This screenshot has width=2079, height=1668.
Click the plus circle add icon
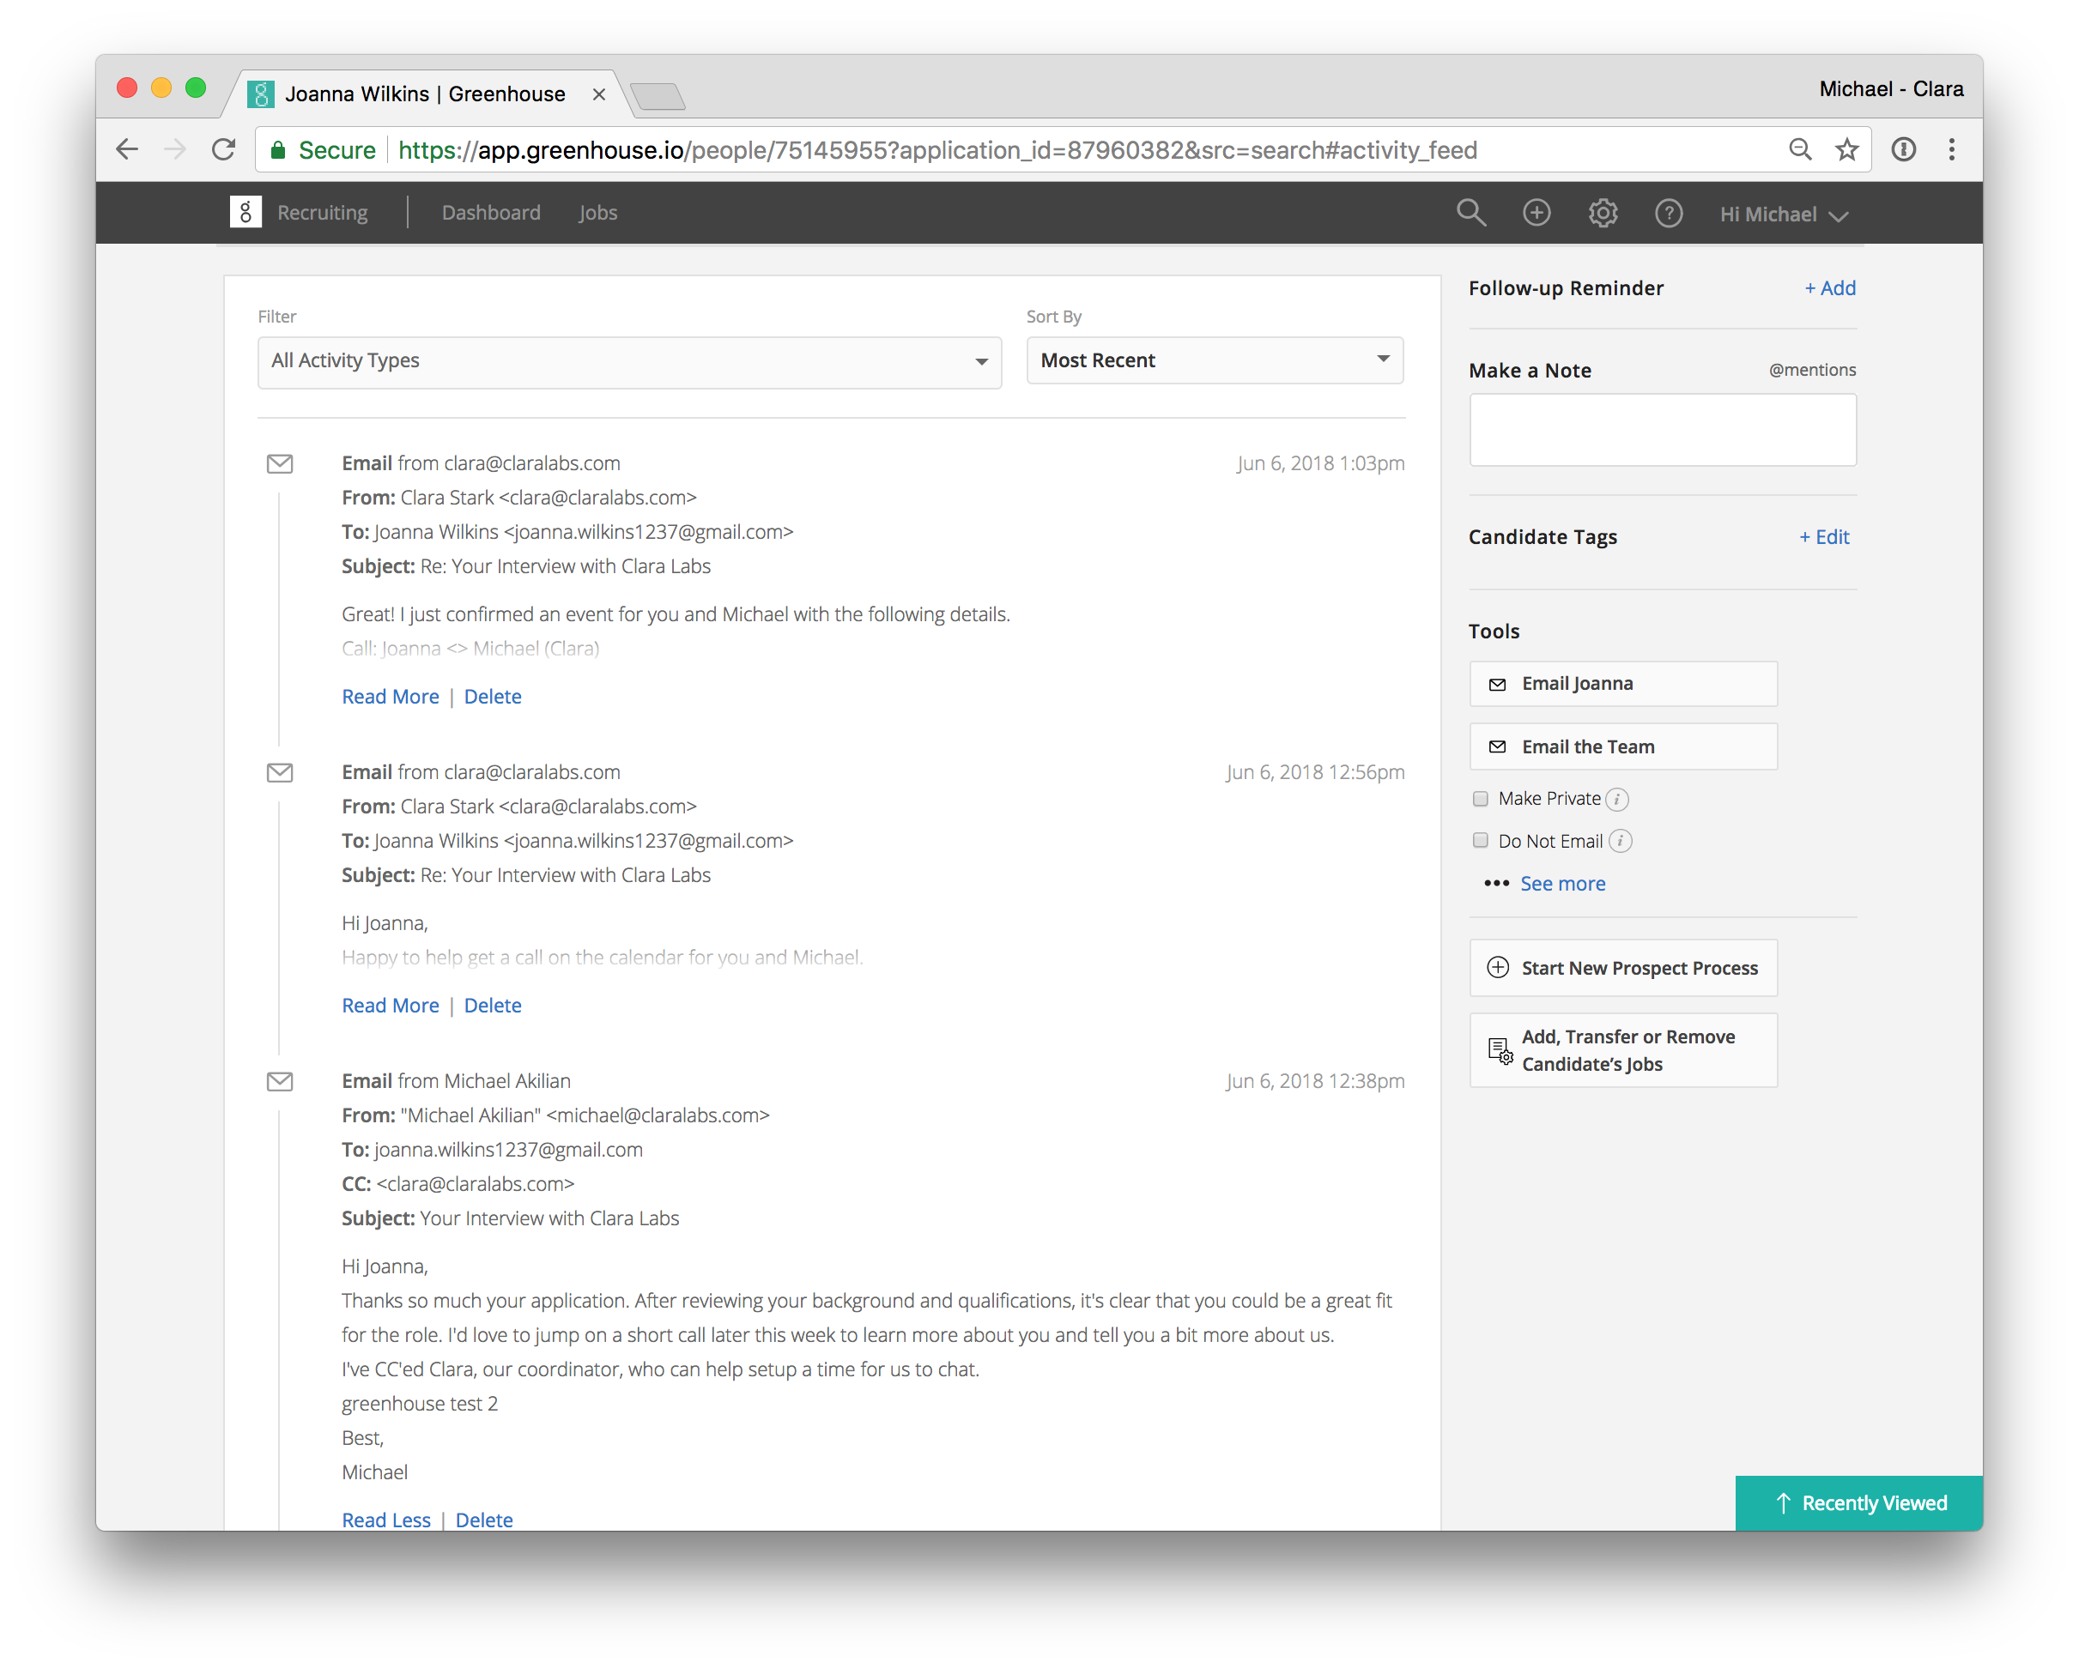(x=1537, y=212)
